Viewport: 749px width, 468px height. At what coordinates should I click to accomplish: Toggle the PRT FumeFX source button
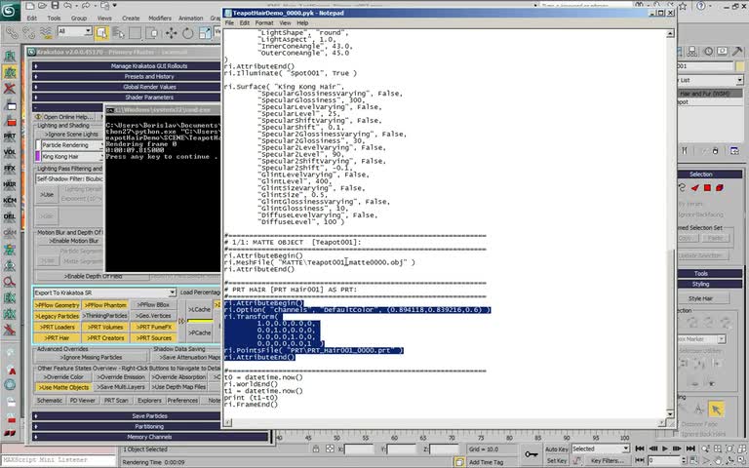153,328
